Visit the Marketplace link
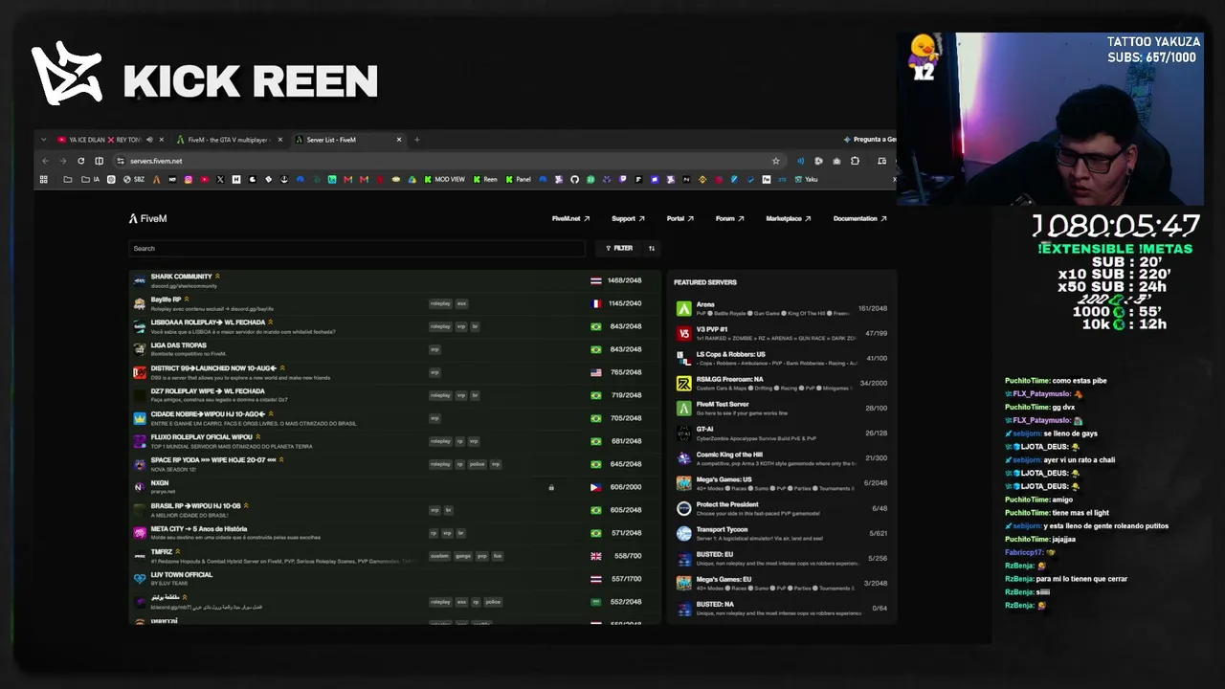 tap(789, 218)
